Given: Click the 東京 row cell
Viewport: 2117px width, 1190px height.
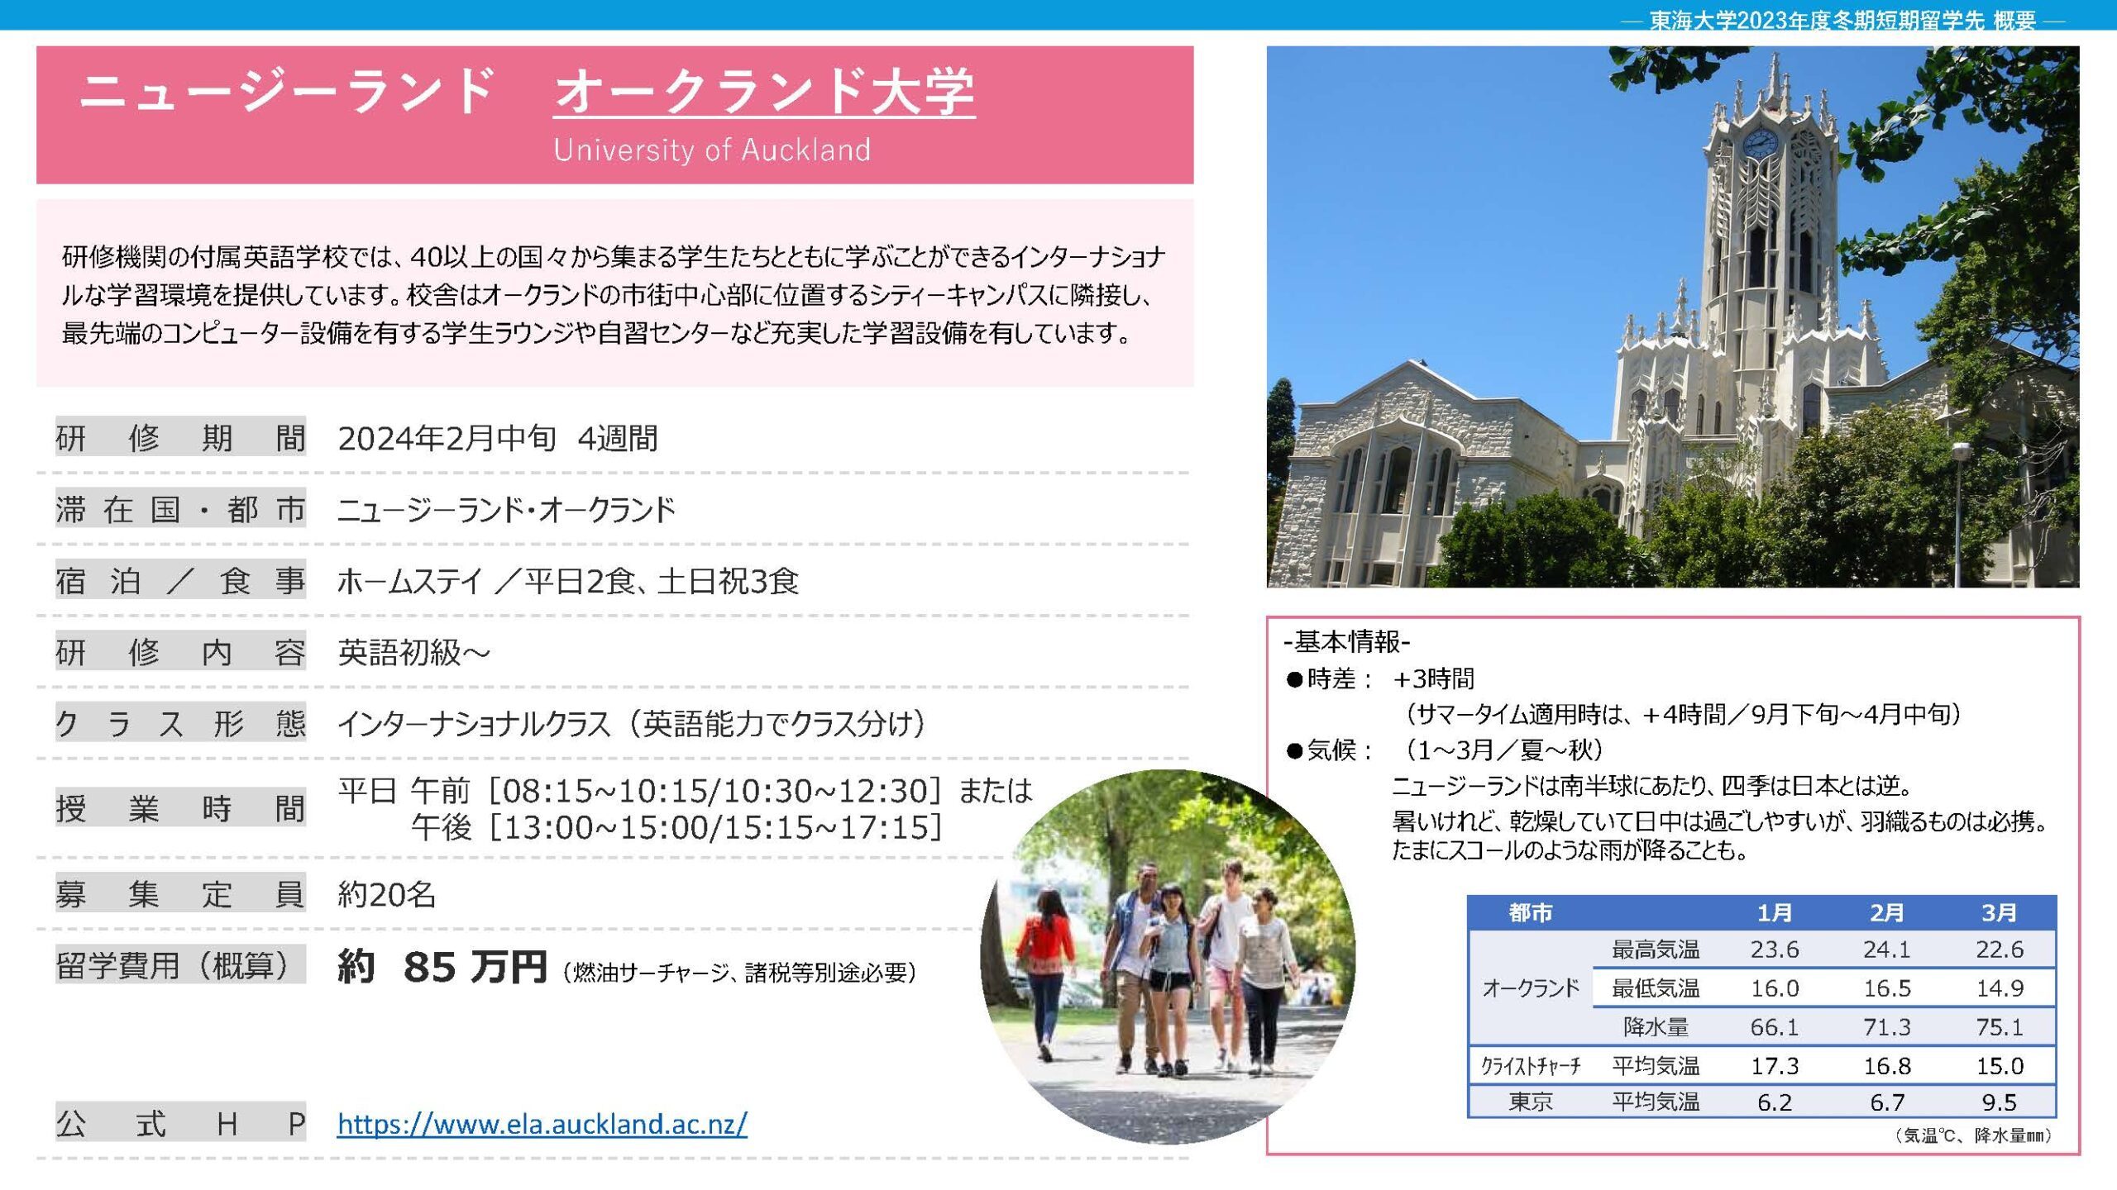Looking at the screenshot, I should coord(1531,1102).
